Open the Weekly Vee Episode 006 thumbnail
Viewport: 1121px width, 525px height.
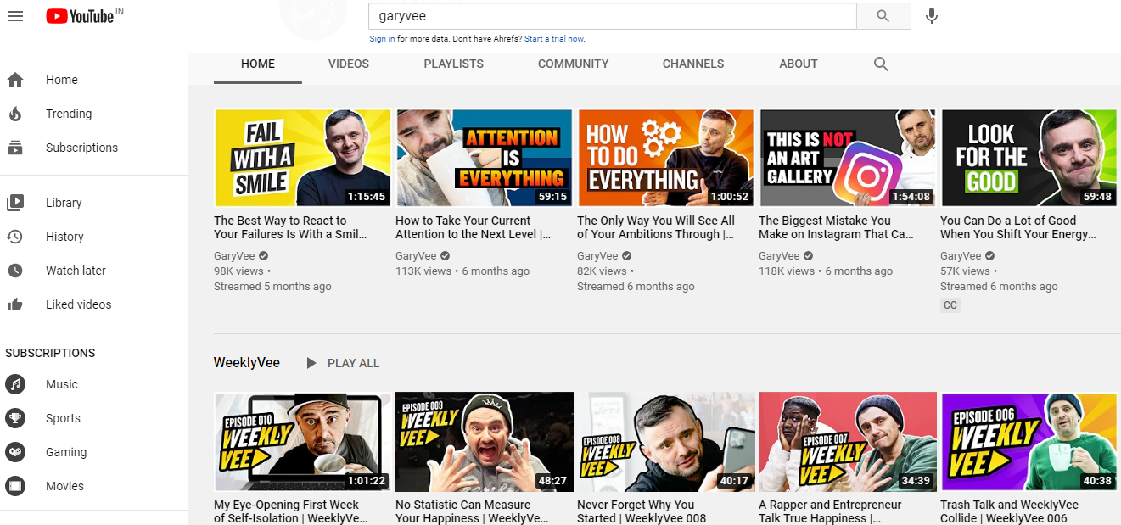click(x=1029, y=442)
